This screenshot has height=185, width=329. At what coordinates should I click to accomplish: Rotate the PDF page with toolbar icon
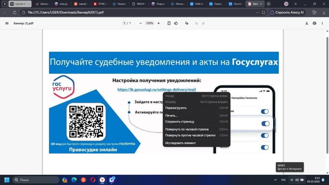tap(176, 23)
